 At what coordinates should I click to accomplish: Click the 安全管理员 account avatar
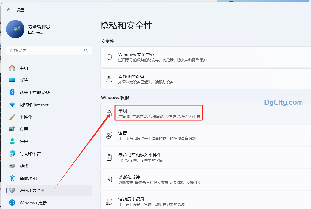pyautogui.click(x=15, y=29)
